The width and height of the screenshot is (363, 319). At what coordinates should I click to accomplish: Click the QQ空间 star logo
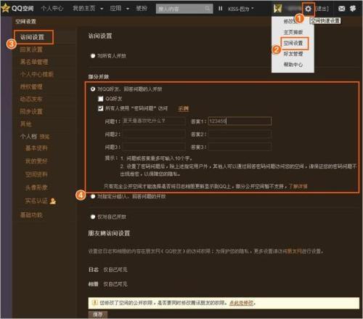point(5,8)
